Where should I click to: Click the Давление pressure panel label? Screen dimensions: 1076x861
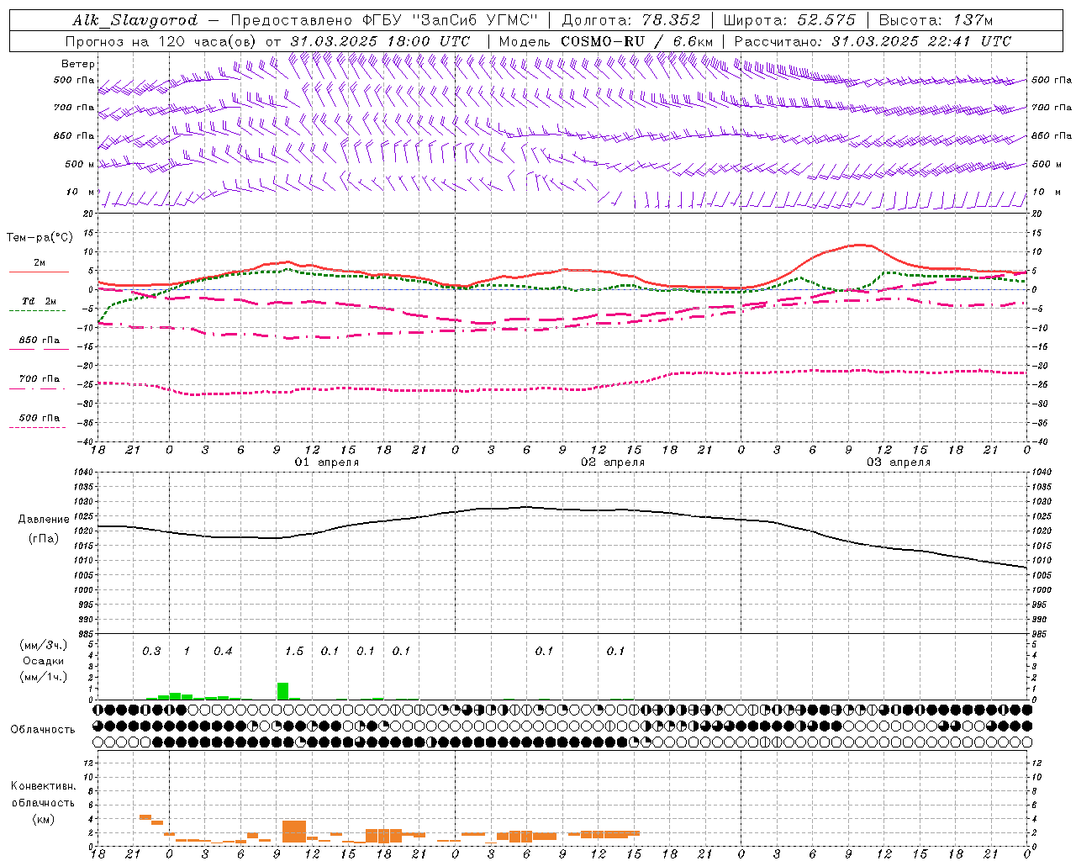[44, 520]
